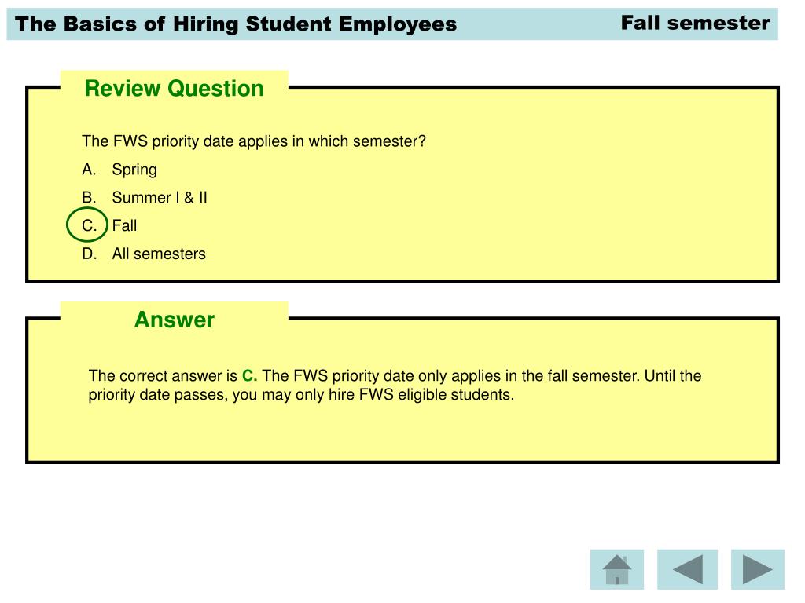805x603 pixels.
Task: Click the text All semesters
Action: 159,254
